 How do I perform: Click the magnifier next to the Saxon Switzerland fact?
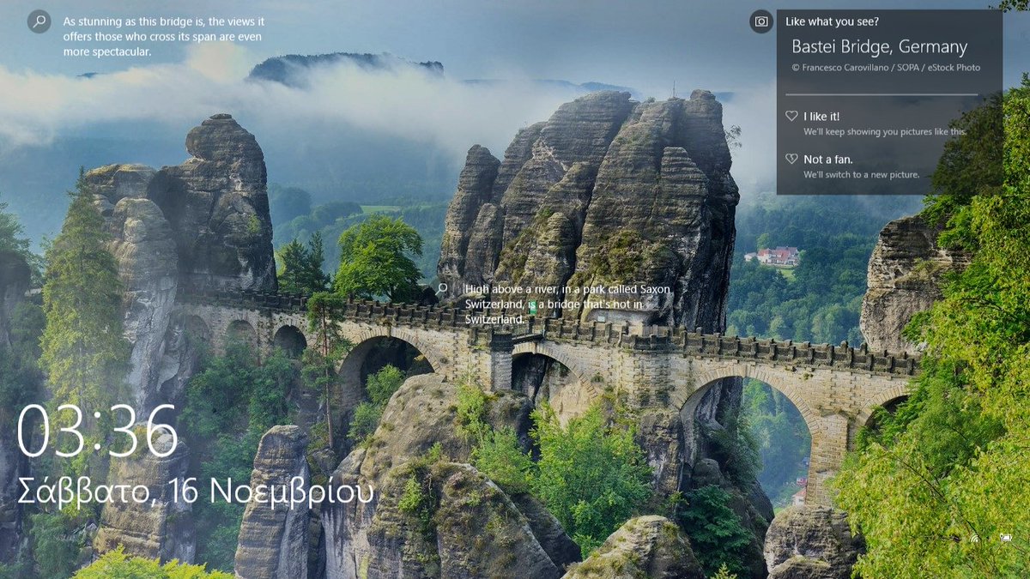coord(442,290)
